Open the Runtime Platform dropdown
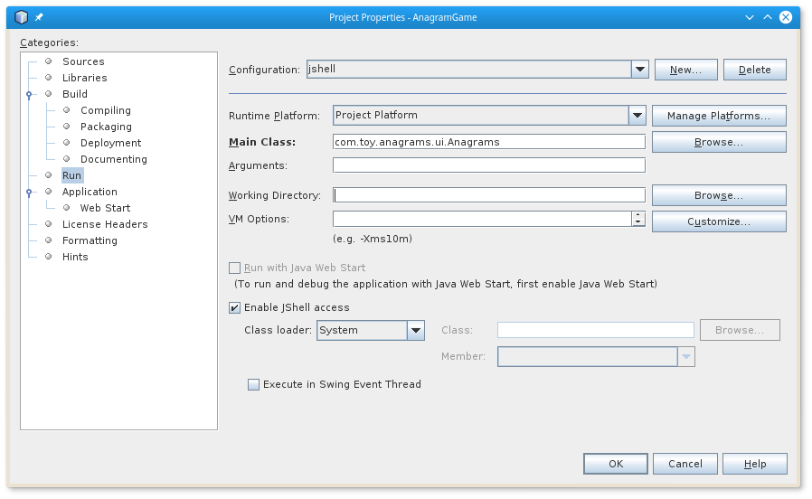 637,116
